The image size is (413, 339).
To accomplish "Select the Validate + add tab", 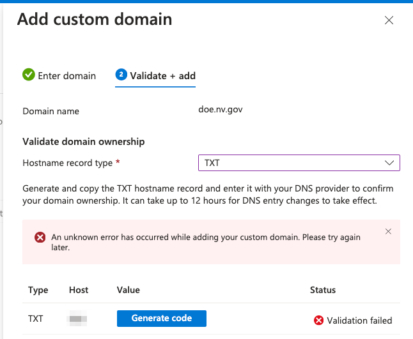I will click(x=162, y=76).
